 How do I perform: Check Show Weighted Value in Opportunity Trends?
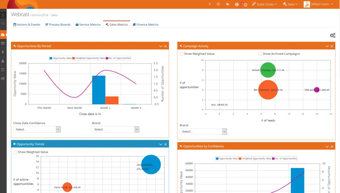click(15, 152)
